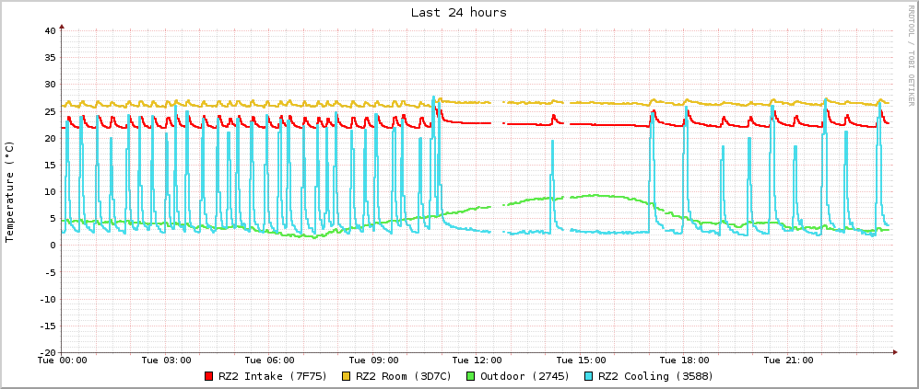Click the green Outdoor legend swatch
This screenshot has height=389, width=919.
pyautogui.click(x=471, y=376)
